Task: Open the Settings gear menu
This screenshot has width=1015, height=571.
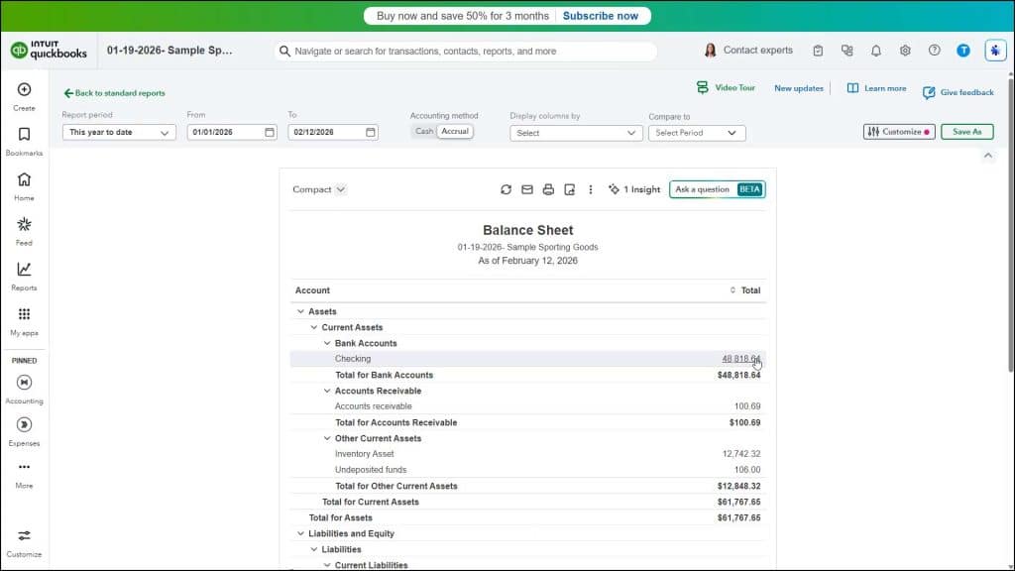Action: point(905,50)
